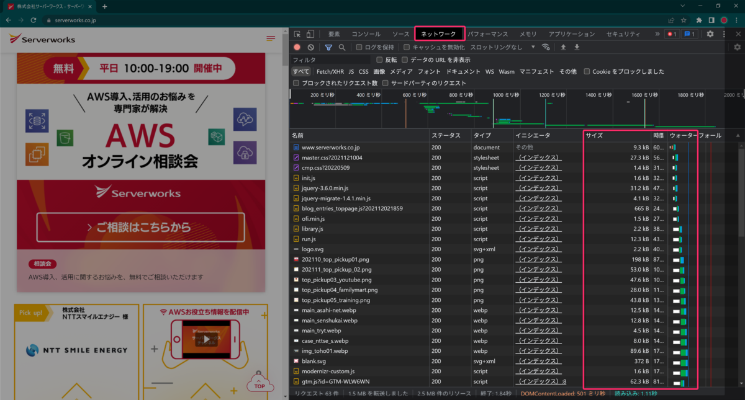
Task: Toggle the blue filter funnel icon
Action: 328,47
